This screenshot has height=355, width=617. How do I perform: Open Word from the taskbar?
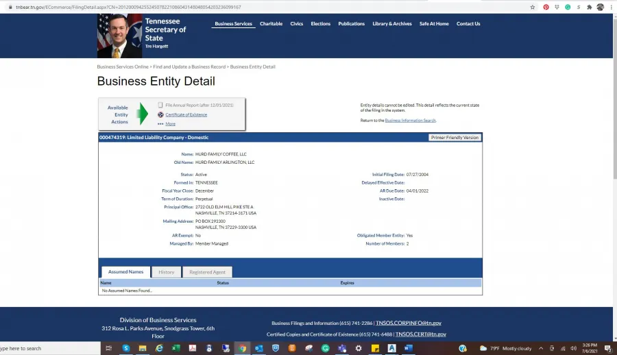point(408,348)
